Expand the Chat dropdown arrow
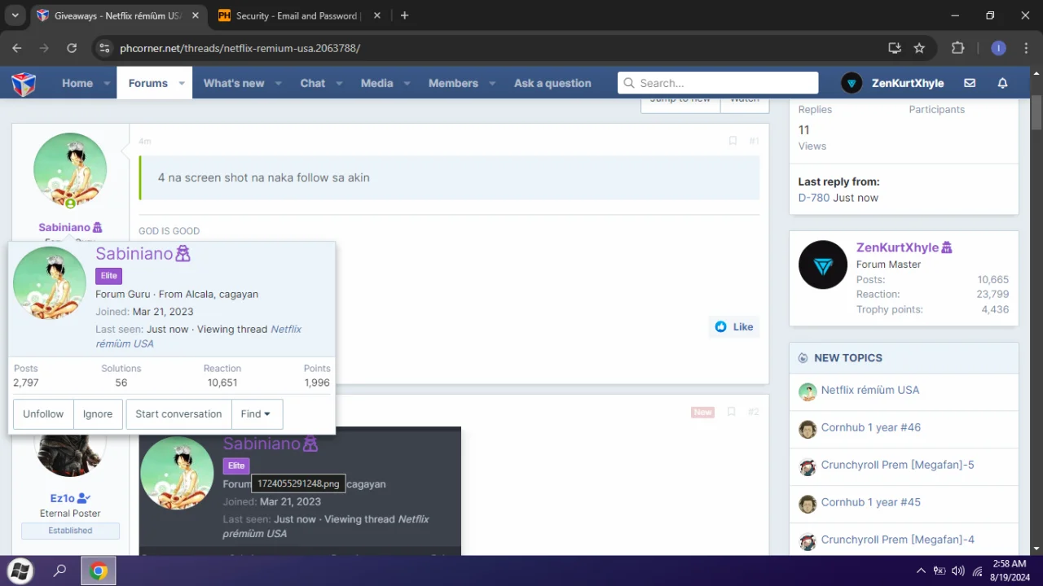The image size is (1043, 586). (x=339, y=83)
